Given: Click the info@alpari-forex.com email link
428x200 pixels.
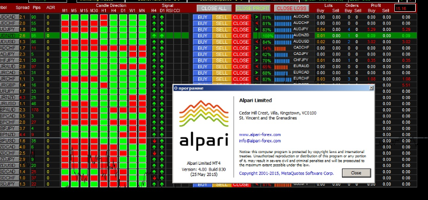Looking at the screenshot, I should 260,141.
